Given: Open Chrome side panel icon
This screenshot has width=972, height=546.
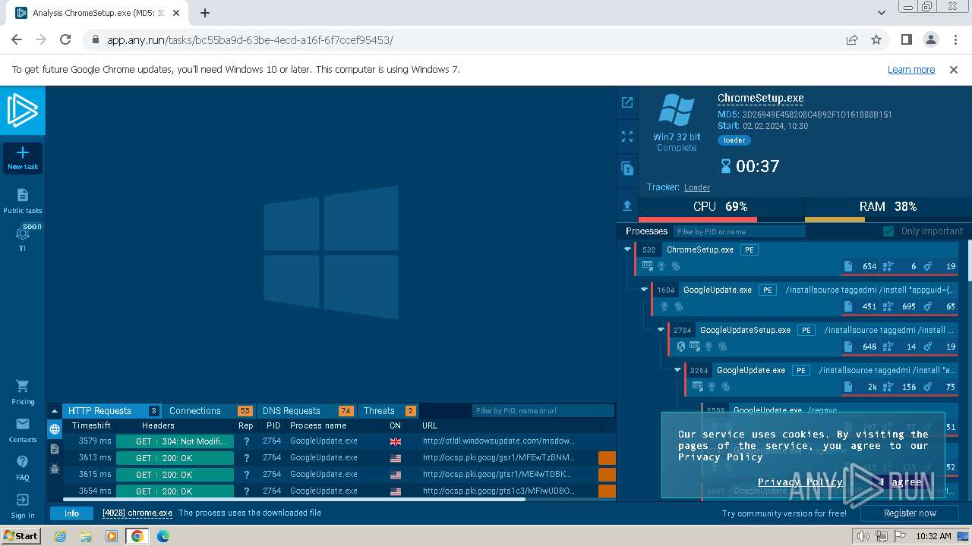Looking at the screenshot, I should coord(907,39).
